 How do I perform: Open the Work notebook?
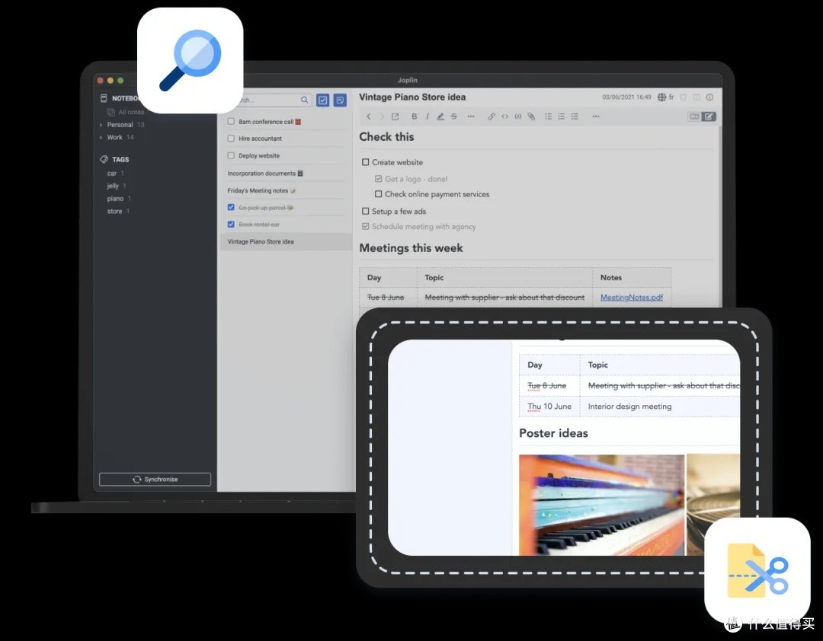114,138
